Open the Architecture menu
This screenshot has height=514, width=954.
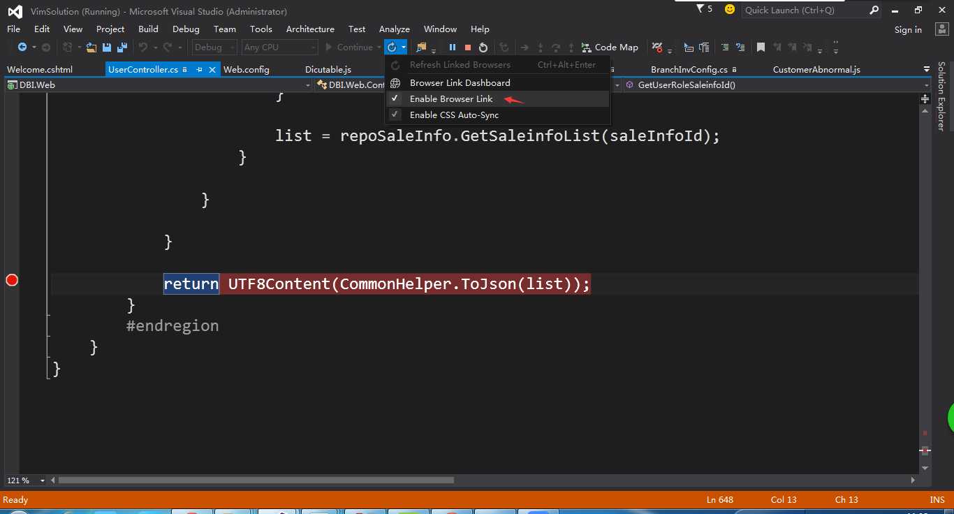(x=310, y=29)
